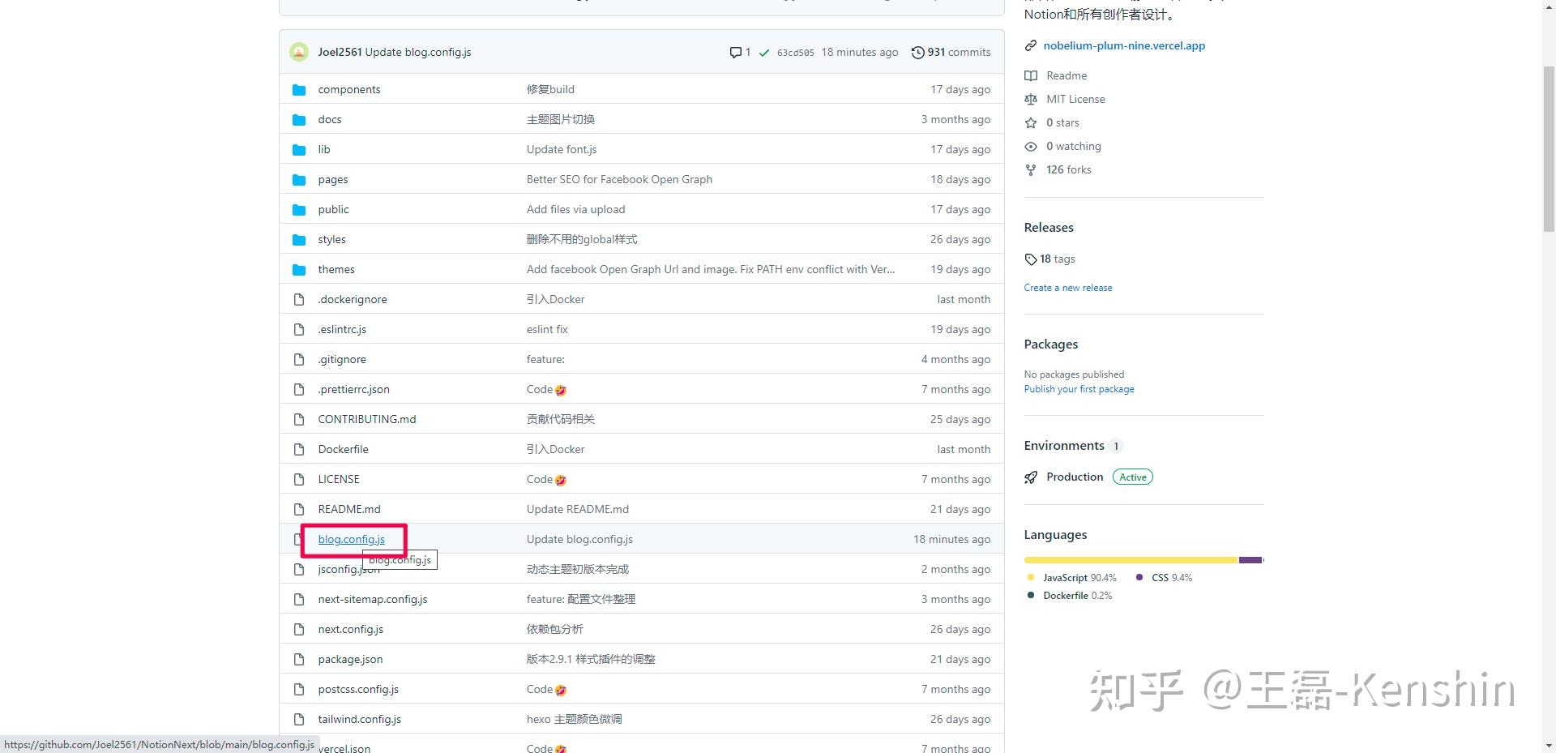This screenshot has width=1556, height=753.
Task: Open next-sitemap.config.js file
Action: 372,599
